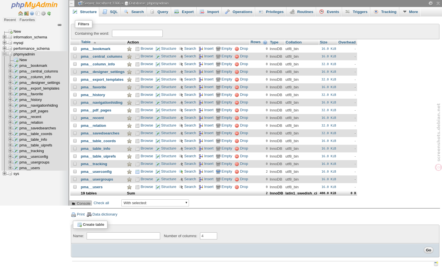Collapse the phpmyadmin database node
The image size is (442, 271).
click(x=5, y=54)
